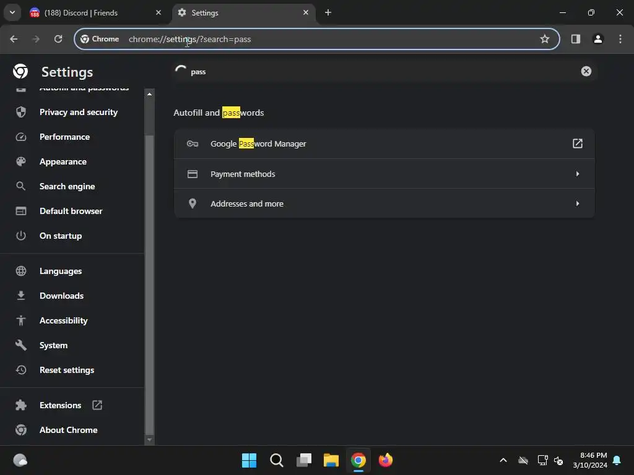Open Google Password Manager external link icon
Screen dimensions: 634x475
pyautogui.click(x=578, y=143)
